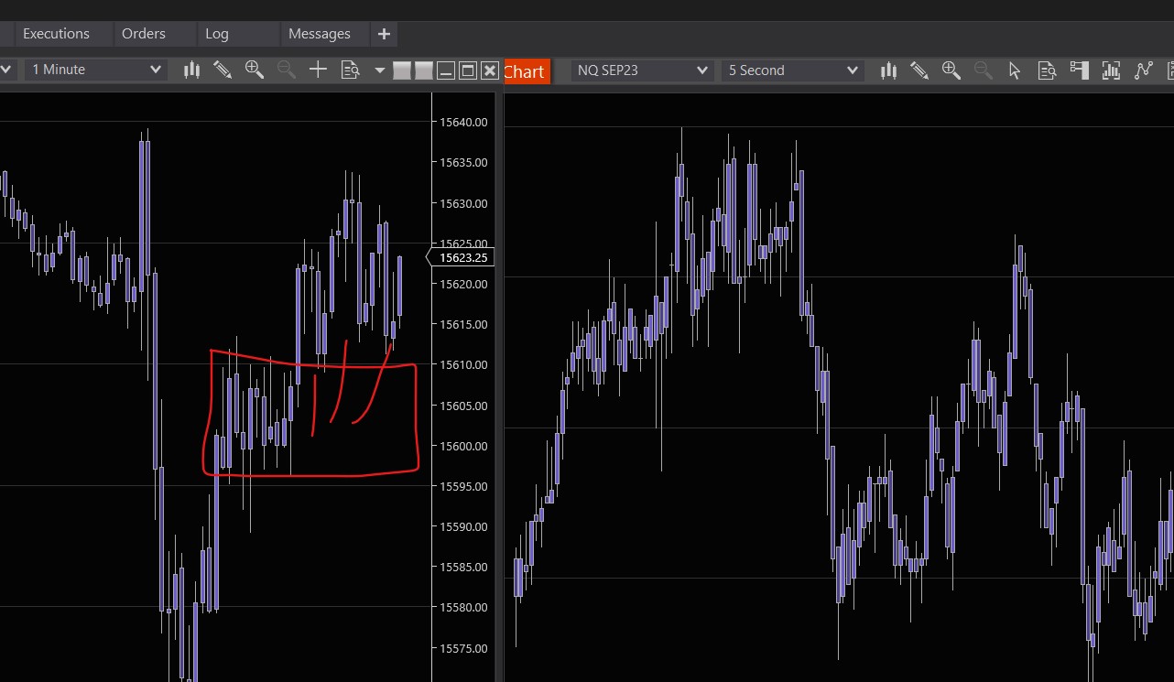Open the data box on the 5 Second chart
This screenshot has width=1174, height=682.
1047,70
